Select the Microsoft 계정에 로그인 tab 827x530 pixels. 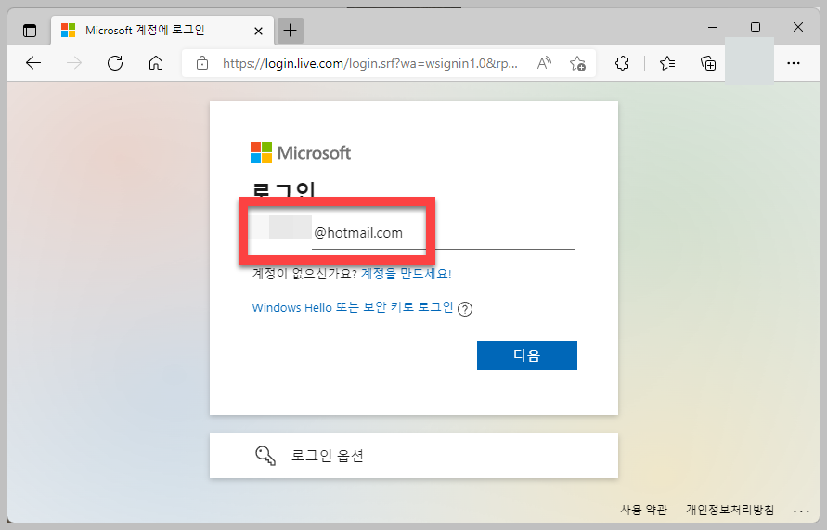pyautogui.click(x=162, y=31)
